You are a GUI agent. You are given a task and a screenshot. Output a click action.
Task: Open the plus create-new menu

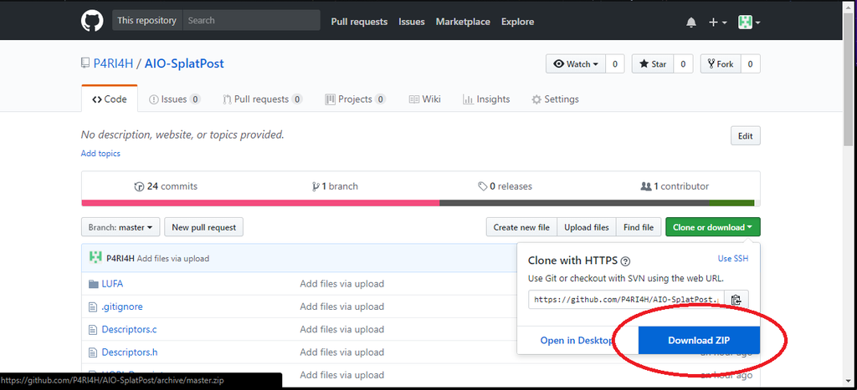(x=717, y=22)
